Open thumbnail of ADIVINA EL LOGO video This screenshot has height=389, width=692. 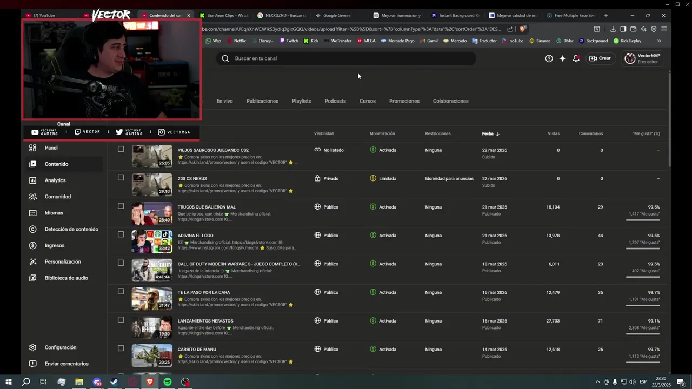152,242
